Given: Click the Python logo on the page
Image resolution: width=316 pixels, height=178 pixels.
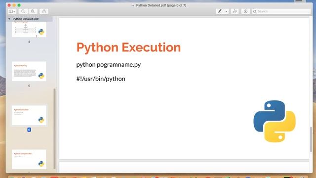Looking at the screenshot, I should point(275,121).
